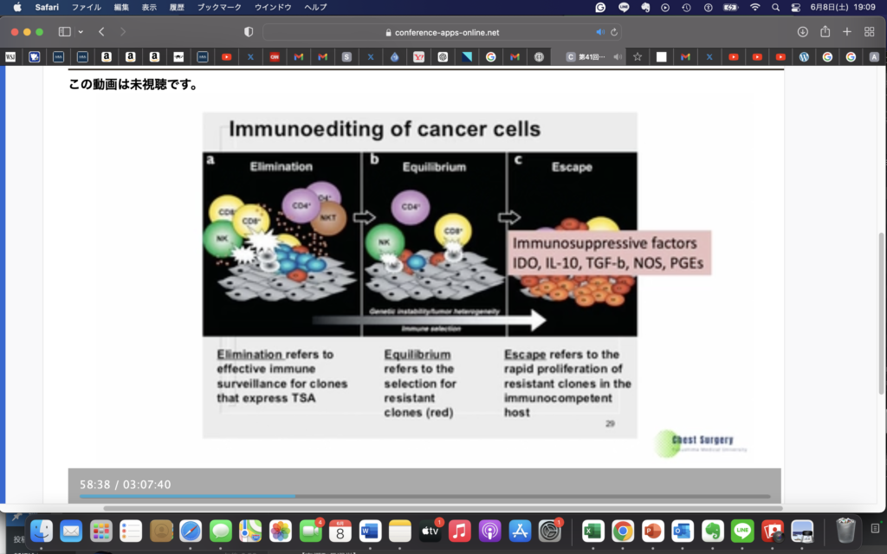
Task: Open the Wi-Fi status menu
Action: (x=754, y=7)
